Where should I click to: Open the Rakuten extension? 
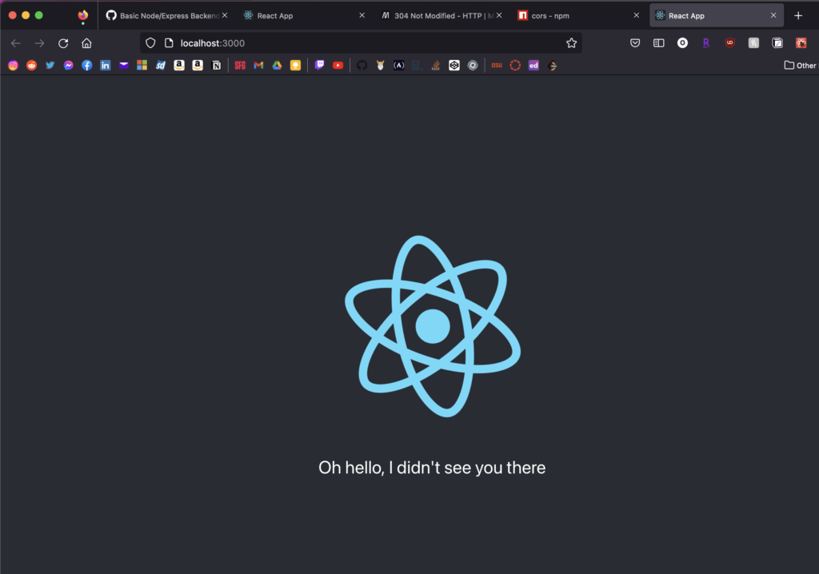(x=706, y=43)
